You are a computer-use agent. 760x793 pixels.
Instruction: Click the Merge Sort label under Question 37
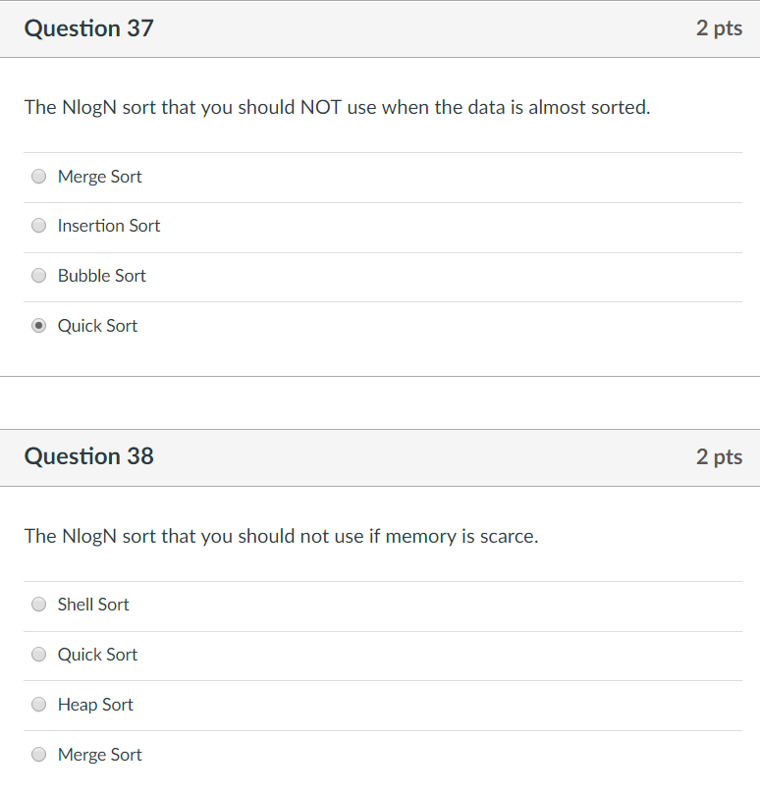tap(99, 177)
